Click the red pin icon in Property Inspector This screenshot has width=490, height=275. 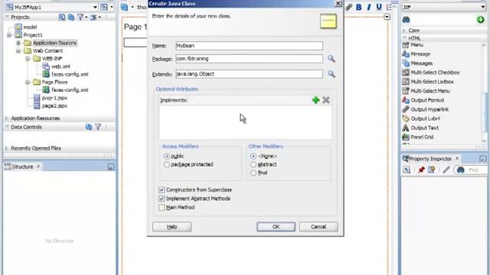(421, 170)
